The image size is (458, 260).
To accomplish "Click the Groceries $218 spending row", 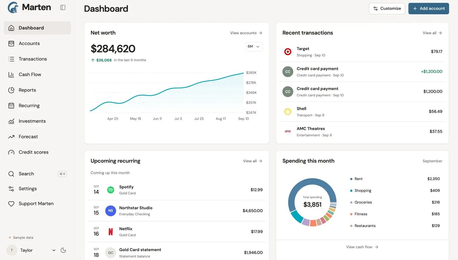I will click(395, 202).
